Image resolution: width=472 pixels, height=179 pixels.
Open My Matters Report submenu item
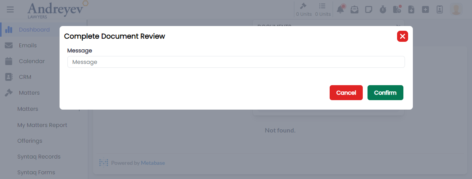[42, 125]
